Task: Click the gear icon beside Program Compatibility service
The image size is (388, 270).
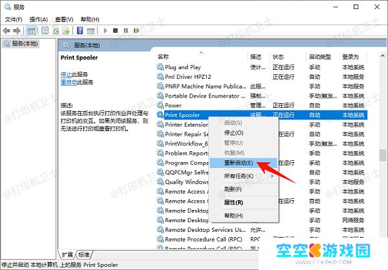Action: 160,163
